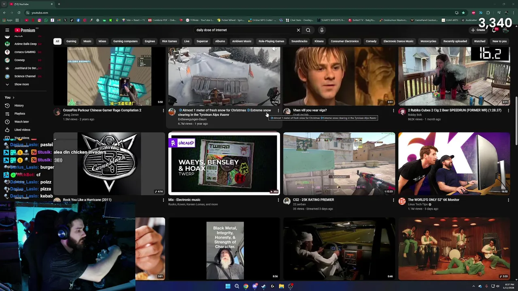The image size is (518, 291).
Task: Open Playlists in the sidebar
Action: [19, 114]
